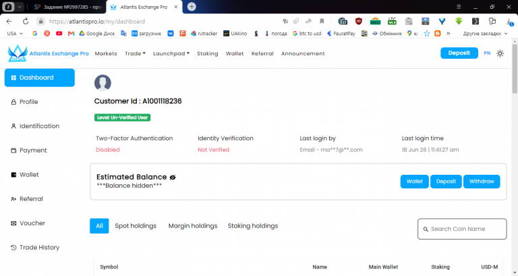Screen dimensions: 518x276
Task: Toggle the Estimated Balance eye visibility icon
Action: pyautogui.click(x=173, y=177)
